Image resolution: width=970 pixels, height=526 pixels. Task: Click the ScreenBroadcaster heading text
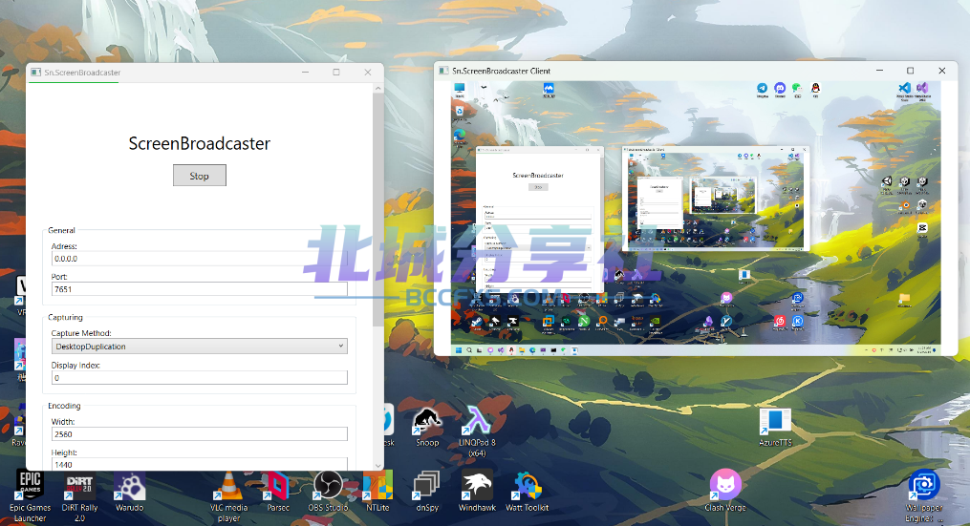199,143
